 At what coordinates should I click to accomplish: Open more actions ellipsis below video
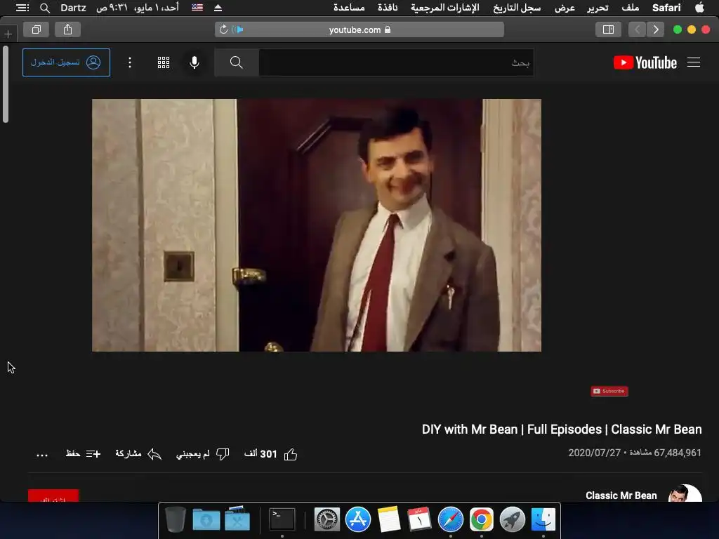pyautogui.click(x=42, y=455)
